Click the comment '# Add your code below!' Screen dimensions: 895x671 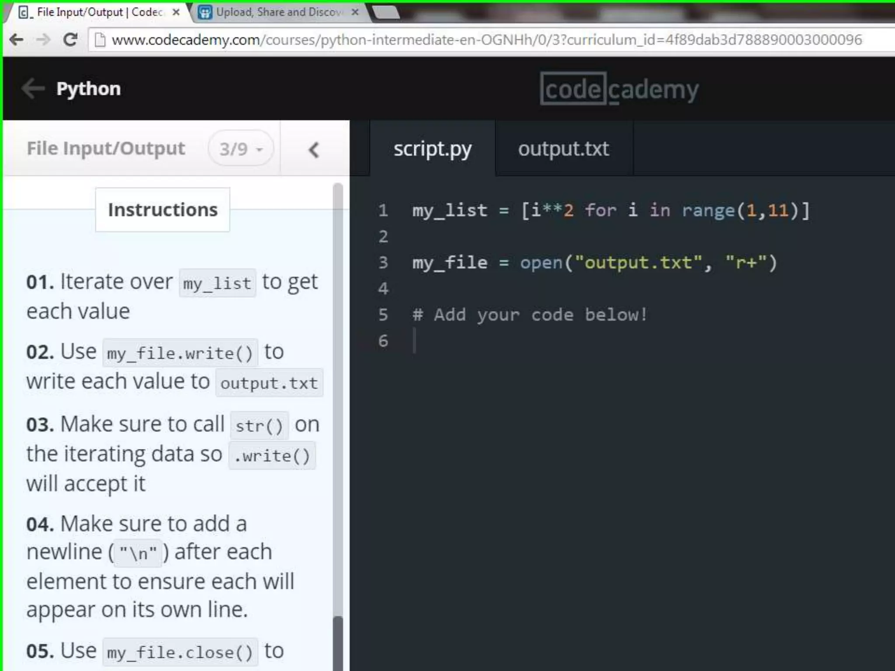coord(530,315)
